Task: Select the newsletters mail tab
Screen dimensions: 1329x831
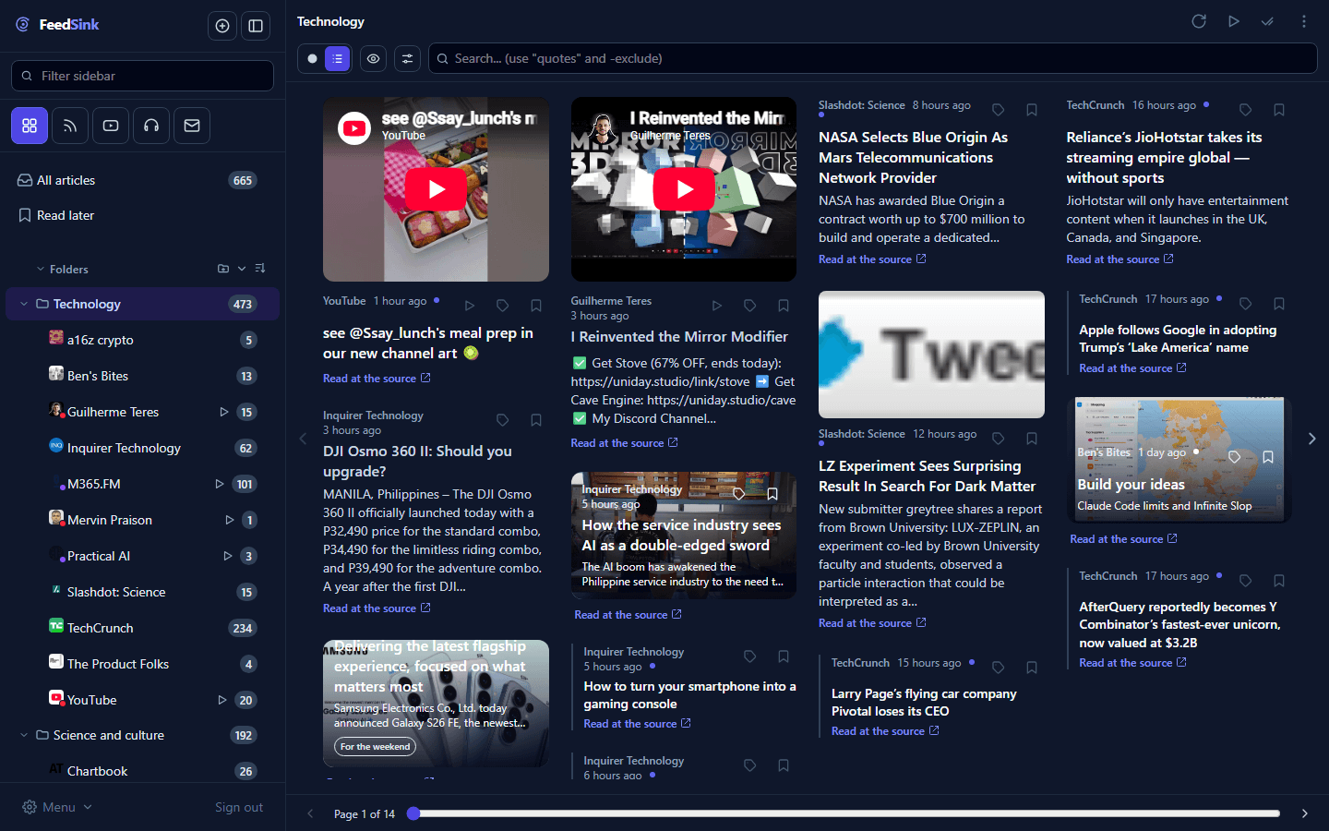Action: coord(192,126)
